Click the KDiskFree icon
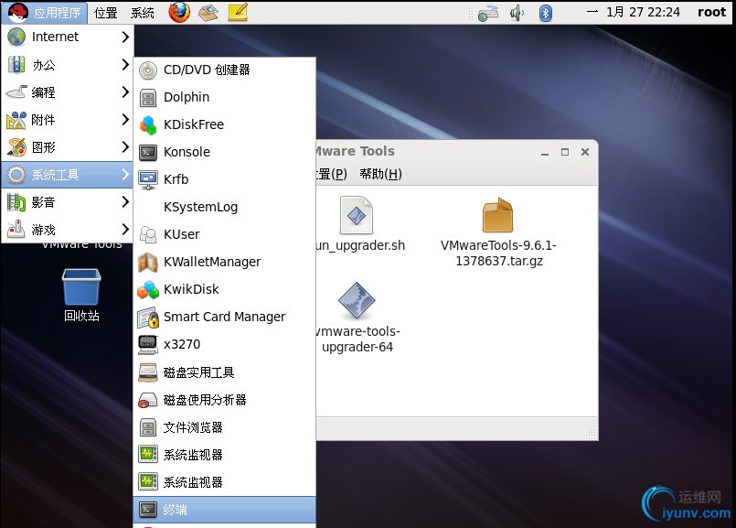The width and height of the screenshot is (736, 528). coord(148,125)
